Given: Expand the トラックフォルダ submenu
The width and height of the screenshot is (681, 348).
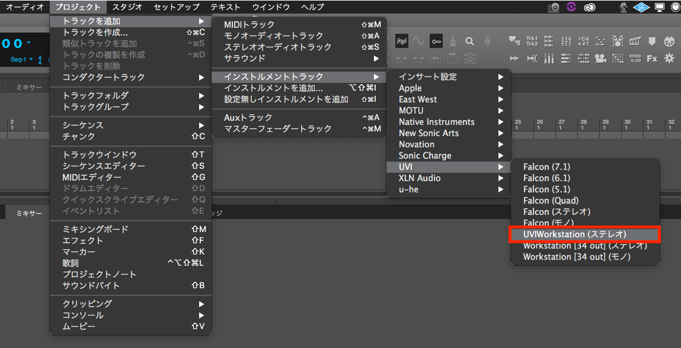Looking at the screenshot, I should point(131,95).
